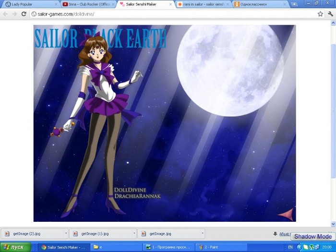Reload the current page
Screen dimensions: 336x252
[x=24, y=14]
